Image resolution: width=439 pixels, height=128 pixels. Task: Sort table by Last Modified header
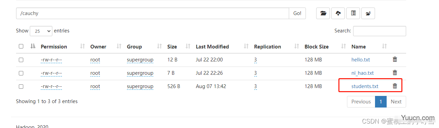pyautogui.click(x=212, y=47)
